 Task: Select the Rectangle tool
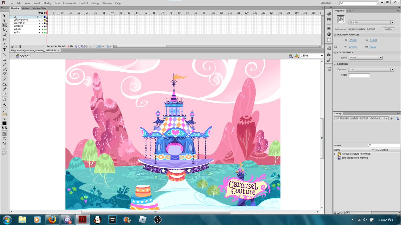pyautogui.click(x=4, y=59)
